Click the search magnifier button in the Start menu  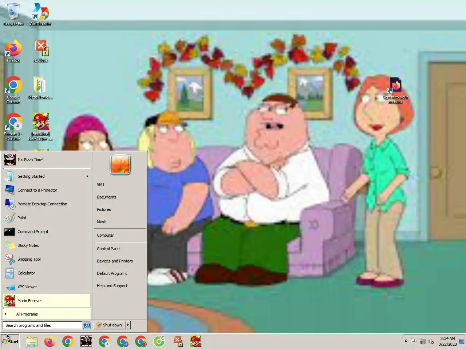pos(87,325)
